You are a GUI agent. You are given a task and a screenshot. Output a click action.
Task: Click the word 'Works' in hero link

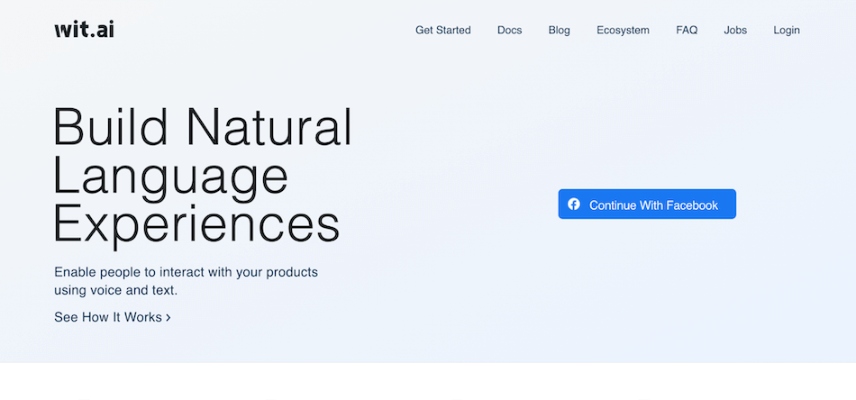(143, 317)
